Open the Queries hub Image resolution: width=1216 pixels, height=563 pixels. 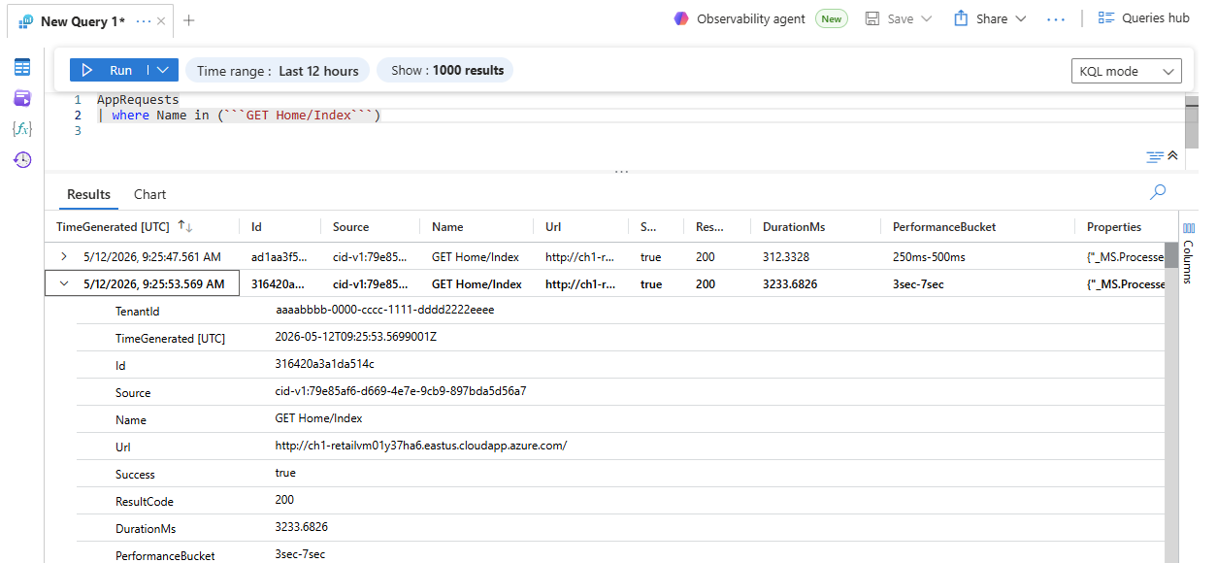[1143, 18]
